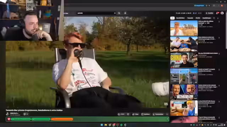Click the Erstellen create button
227x127 pixels.
[x=209, y=13]
